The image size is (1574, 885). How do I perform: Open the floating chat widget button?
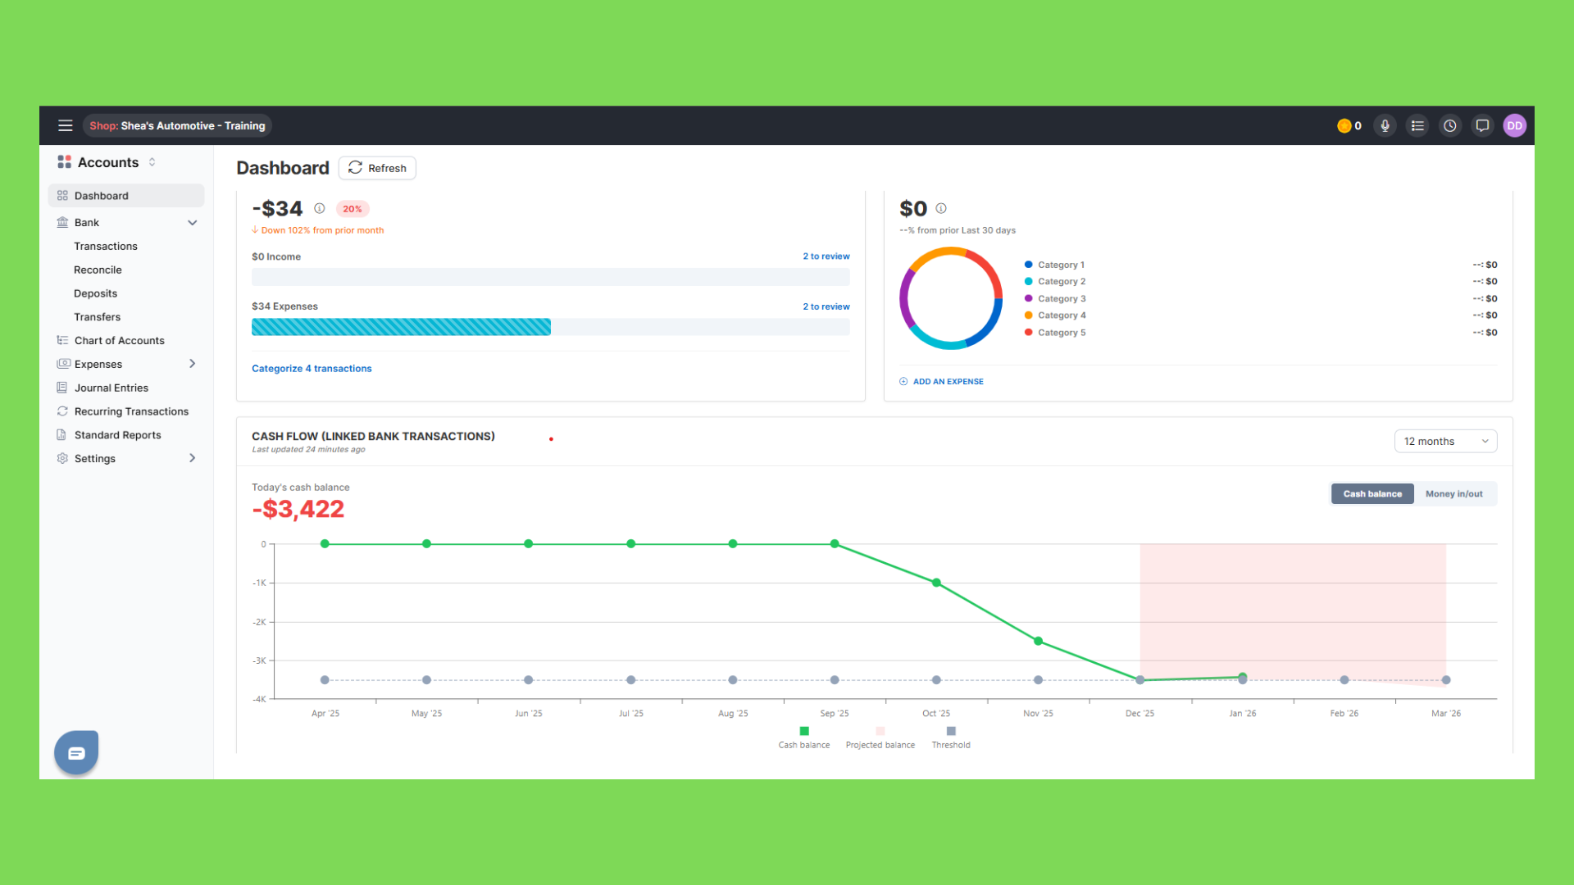coord(76,752)
